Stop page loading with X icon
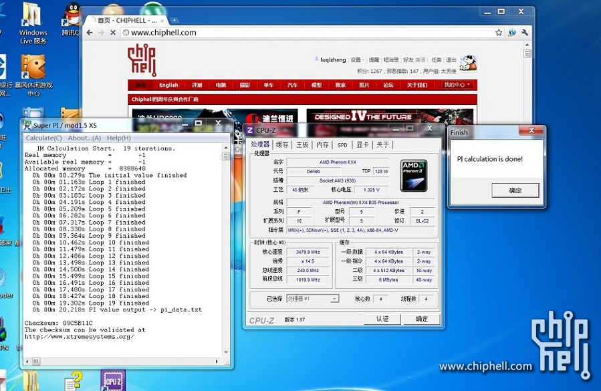Screen dimensions: 601x391 pyautogui.click(x=113, y=33)
